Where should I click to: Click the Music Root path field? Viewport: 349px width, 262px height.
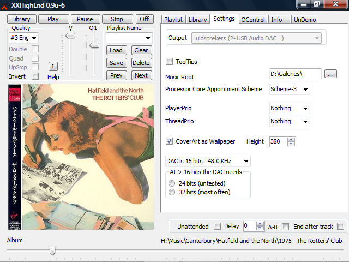296,74
